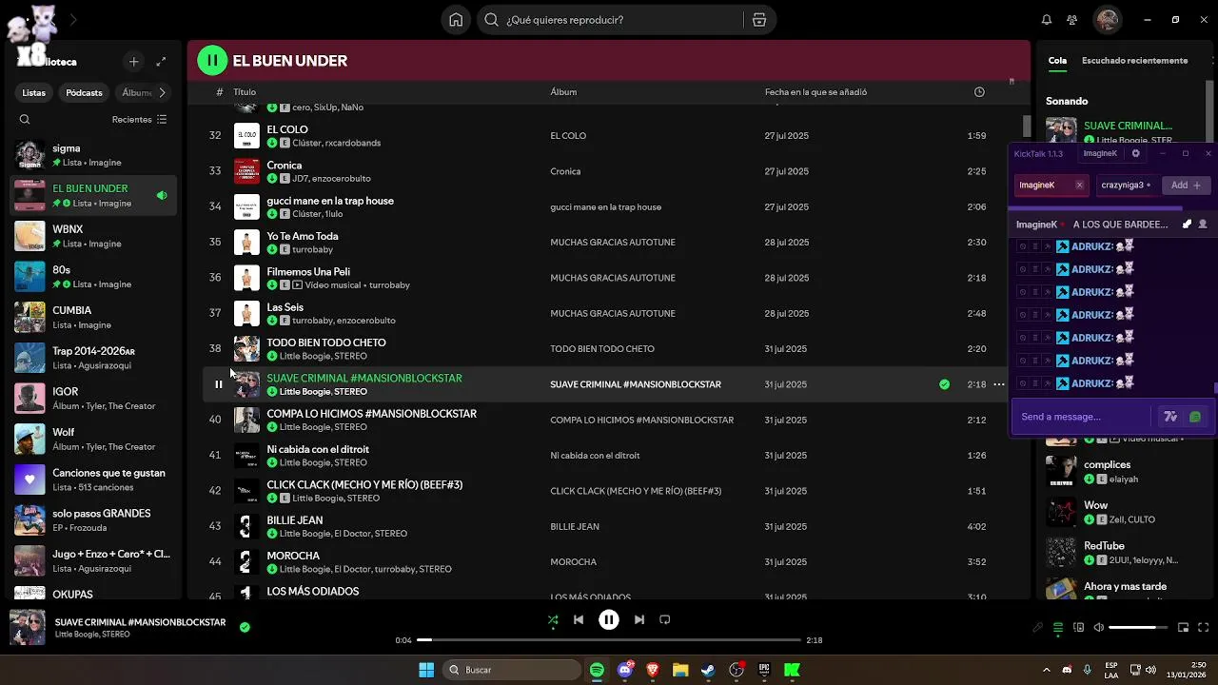
Task: Open the notifications bell
Action: tap(1047, 20)
